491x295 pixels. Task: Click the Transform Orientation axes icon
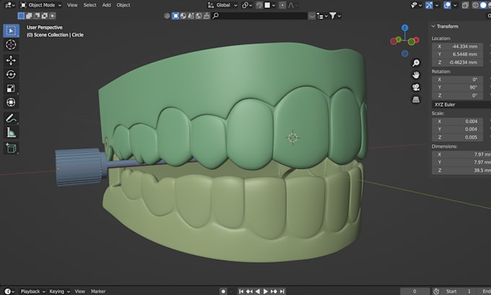click(x=211, y=5)
